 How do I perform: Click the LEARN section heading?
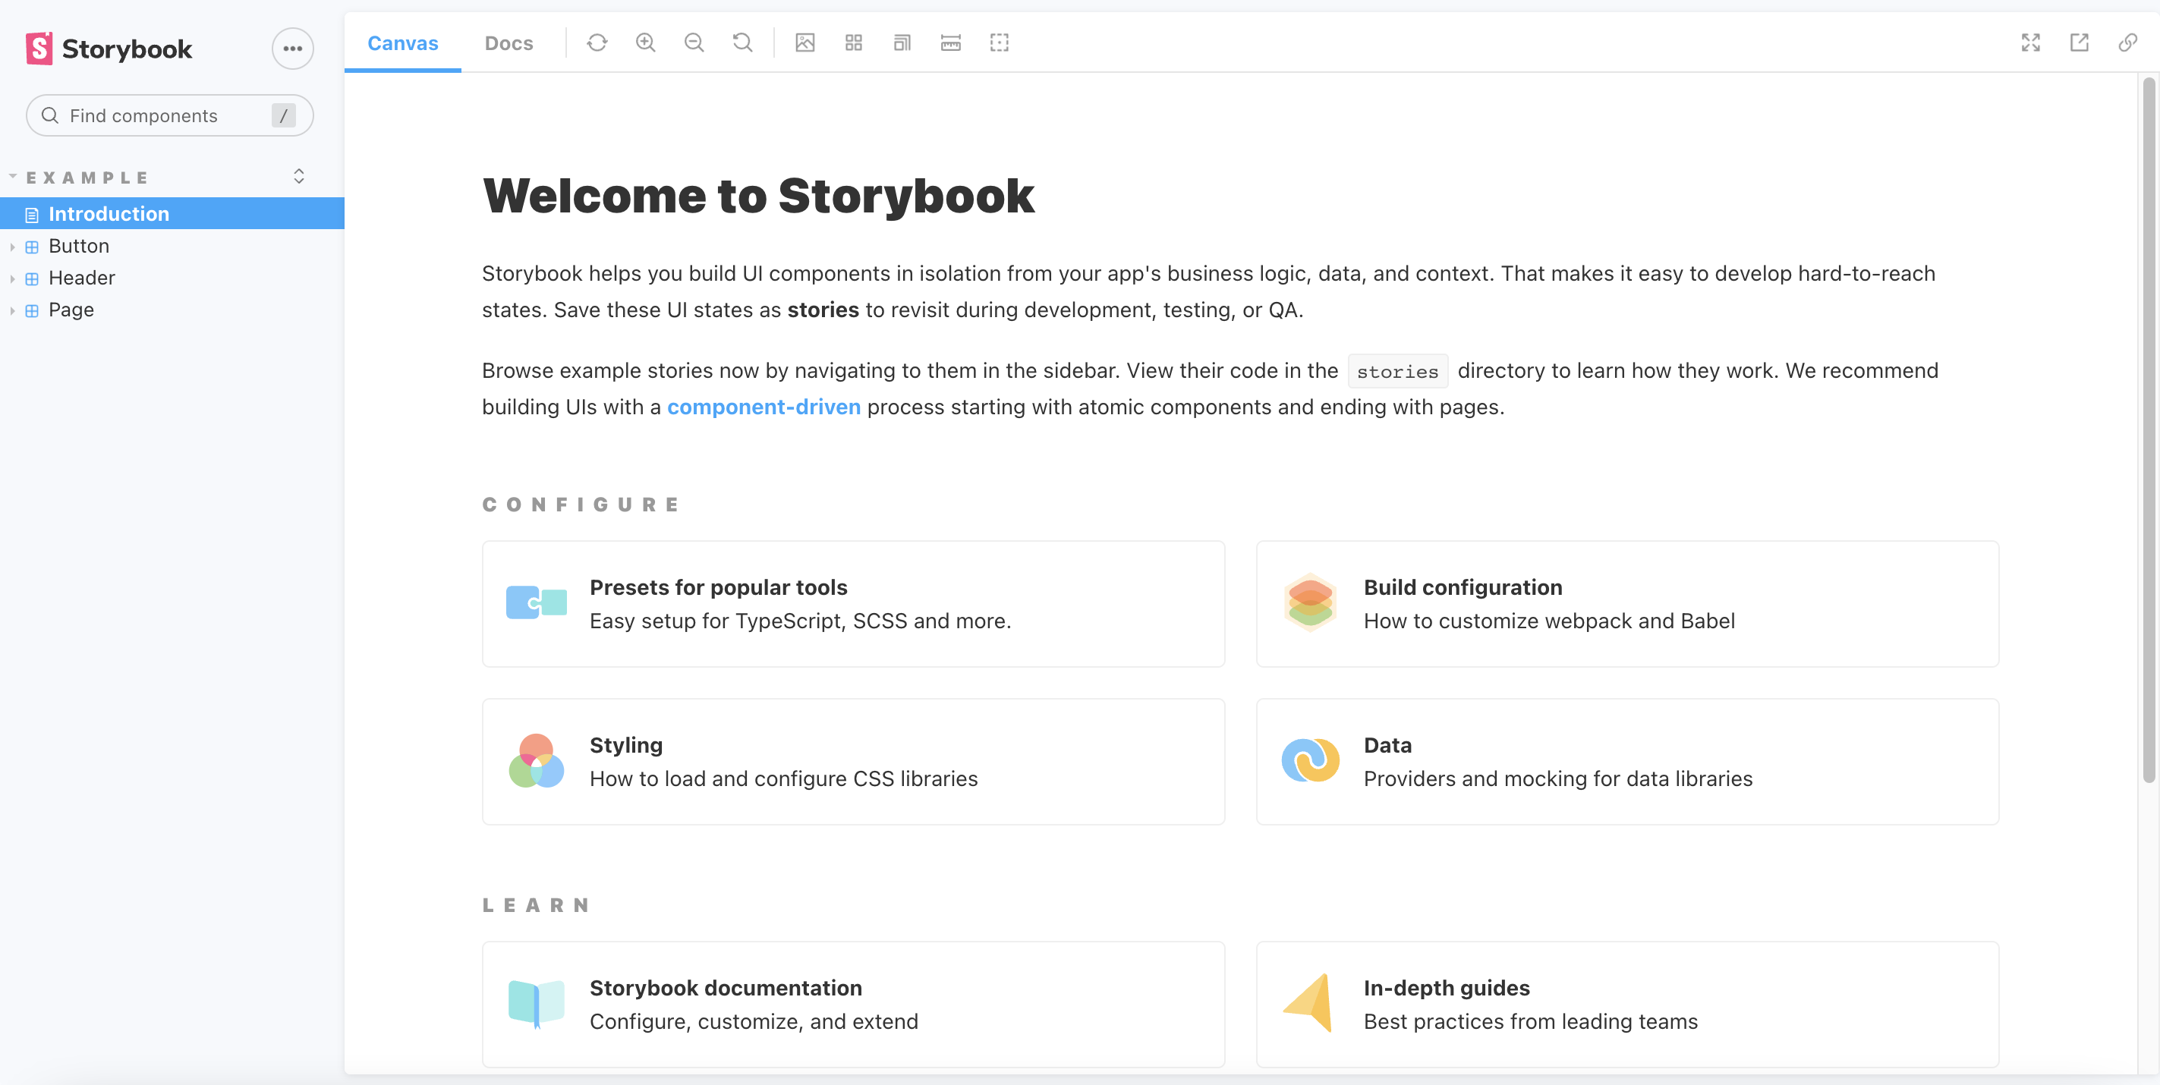[536, 904]
